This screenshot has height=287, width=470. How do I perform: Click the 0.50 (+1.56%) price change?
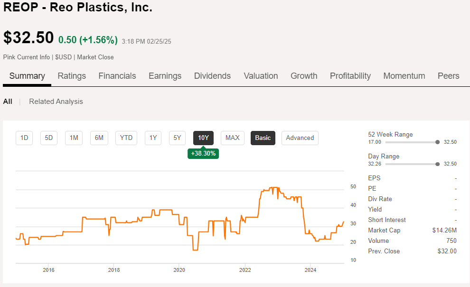click(x=88, y=40)
